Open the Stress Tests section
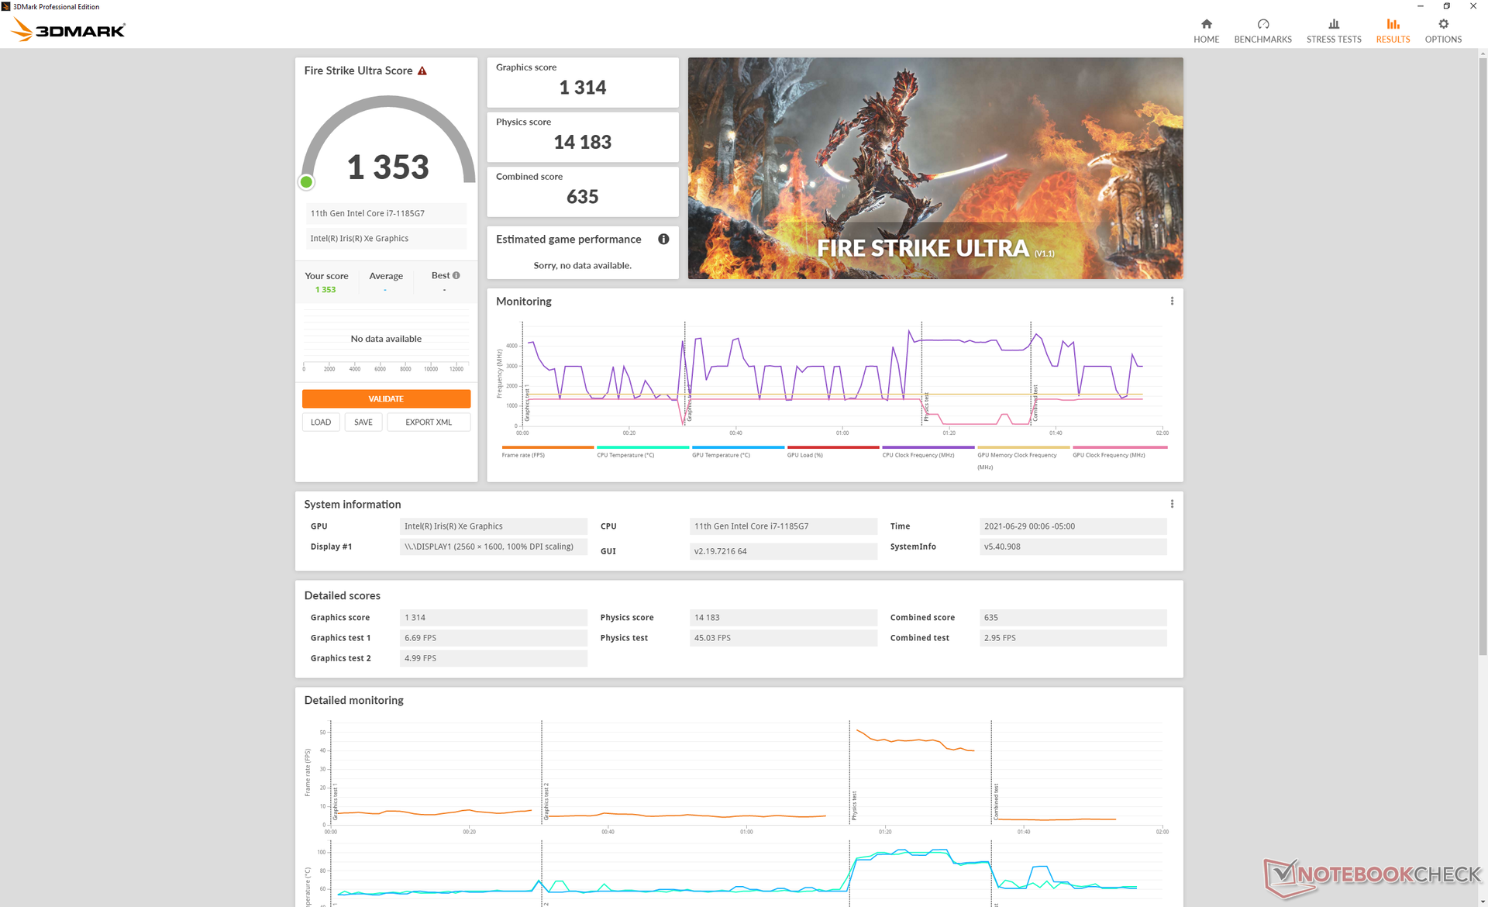 click(1333, 31)
